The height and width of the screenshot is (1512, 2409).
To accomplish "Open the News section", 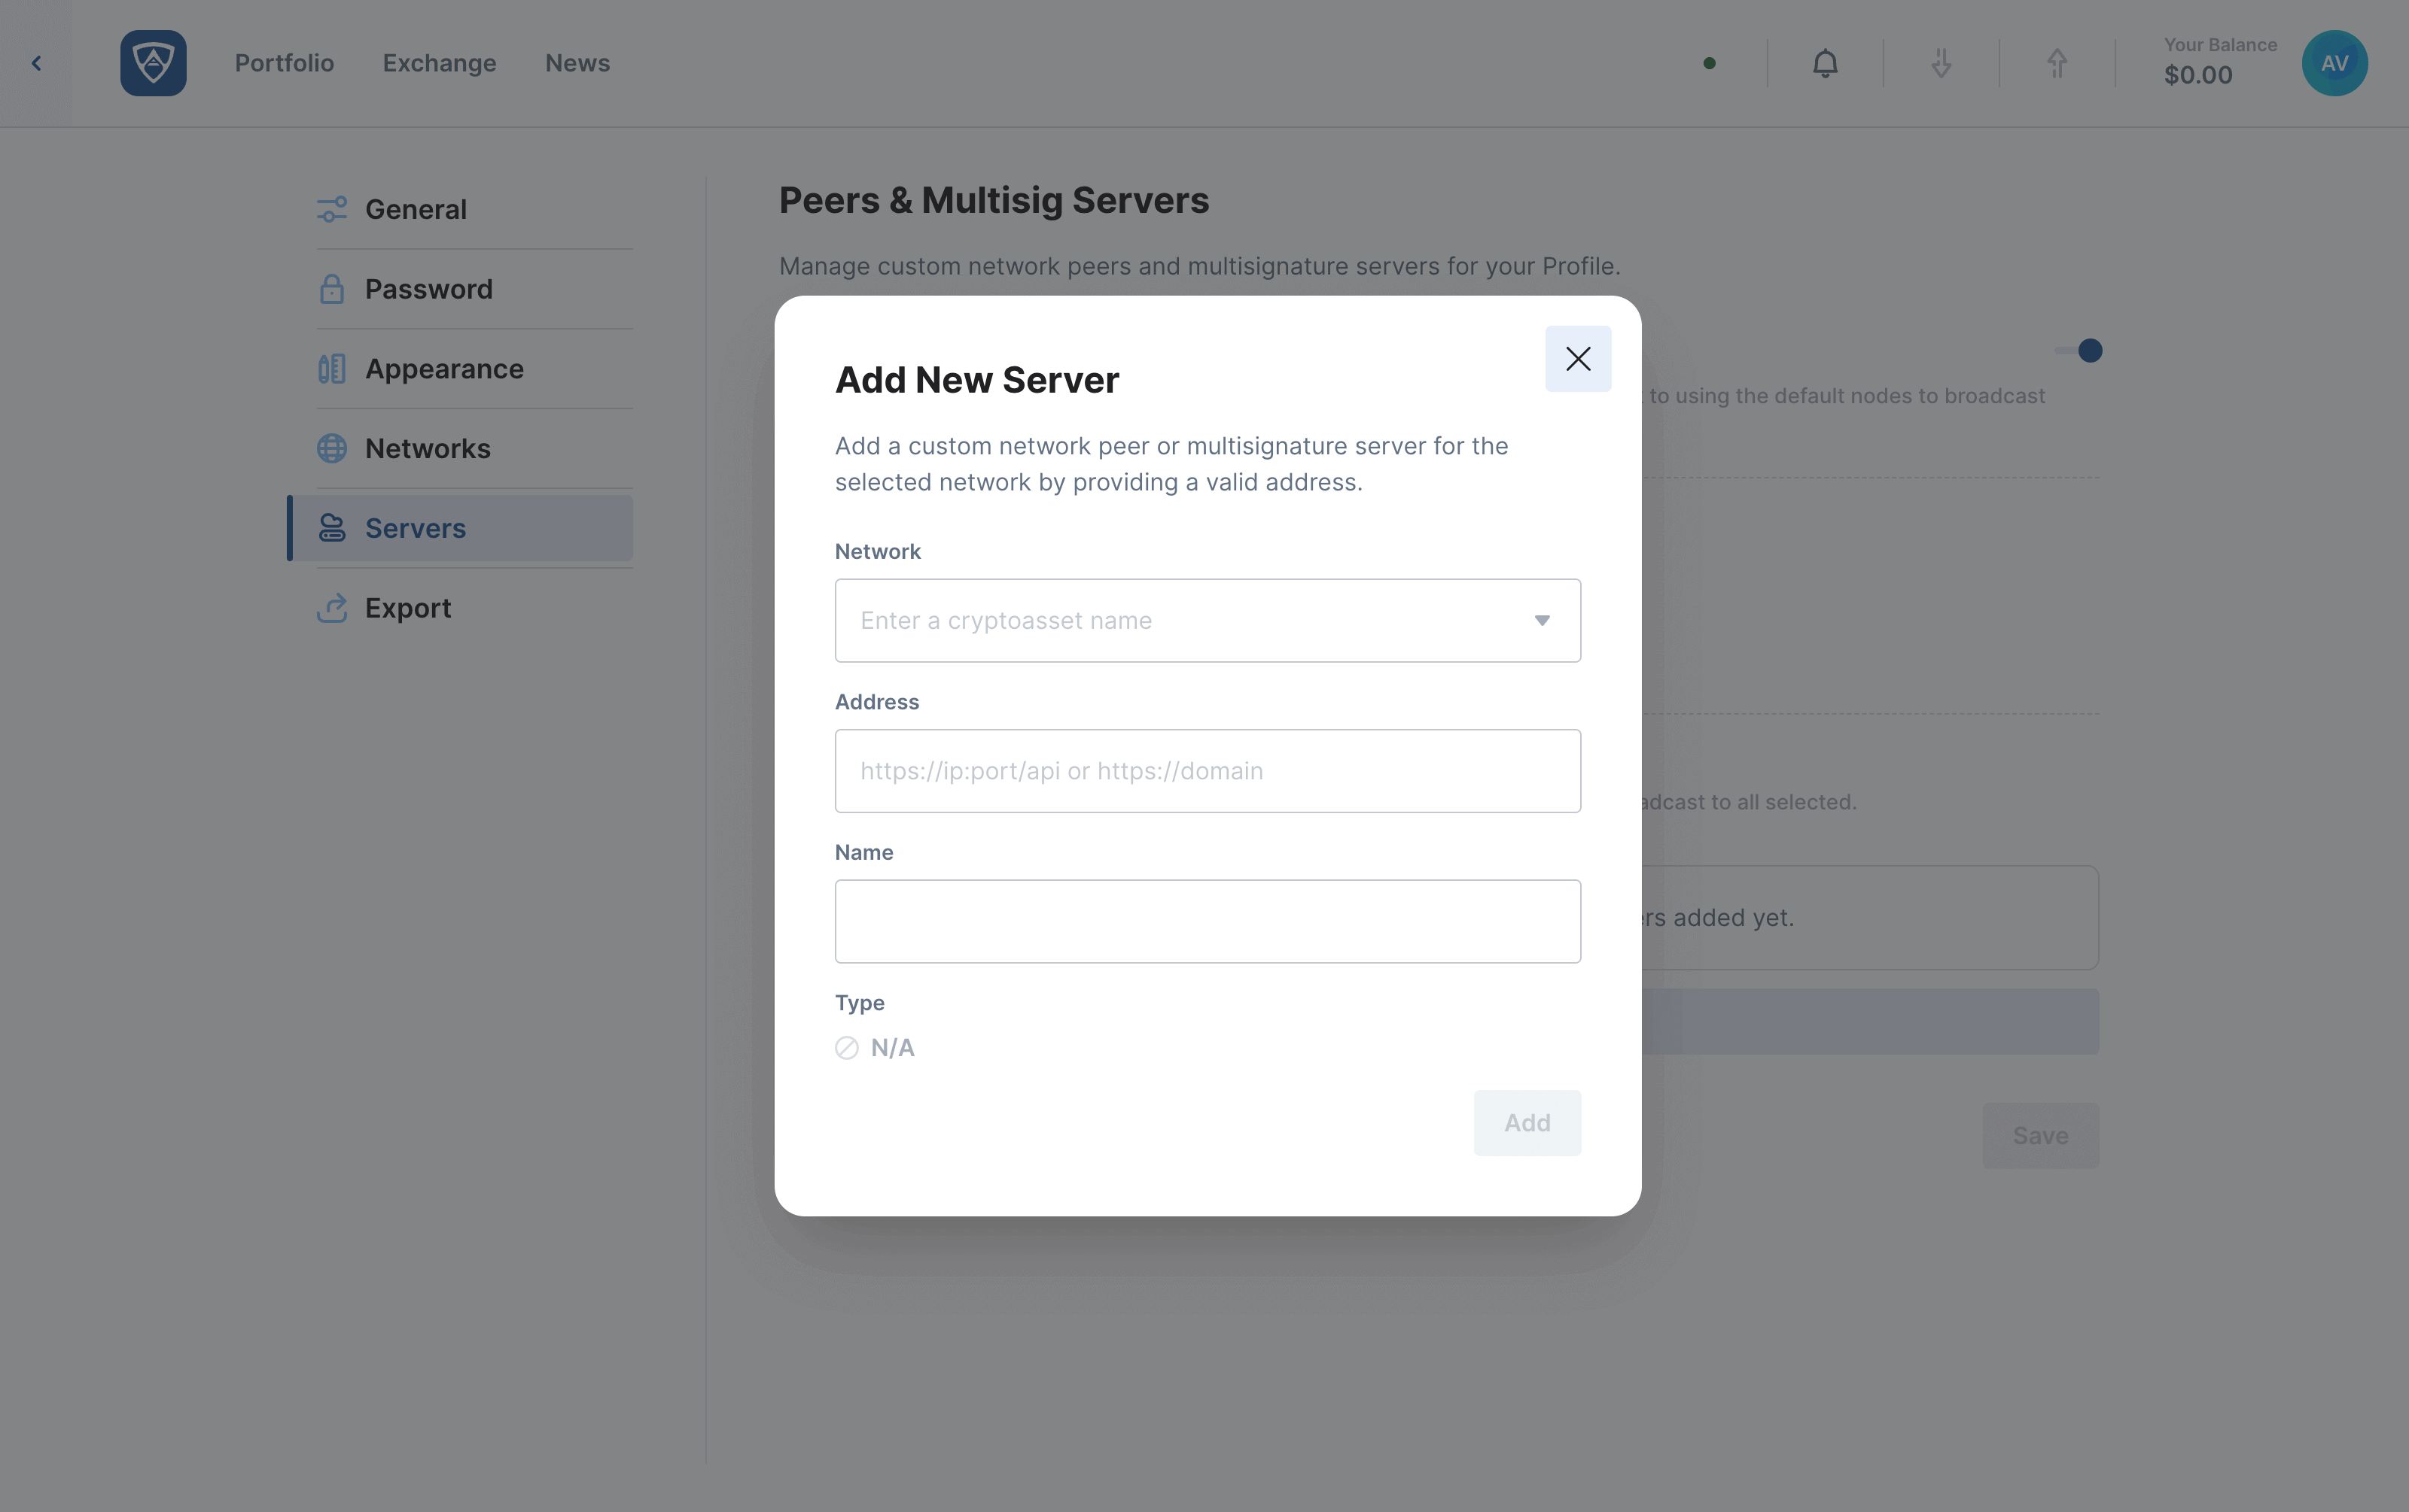I will coord(577,63).
